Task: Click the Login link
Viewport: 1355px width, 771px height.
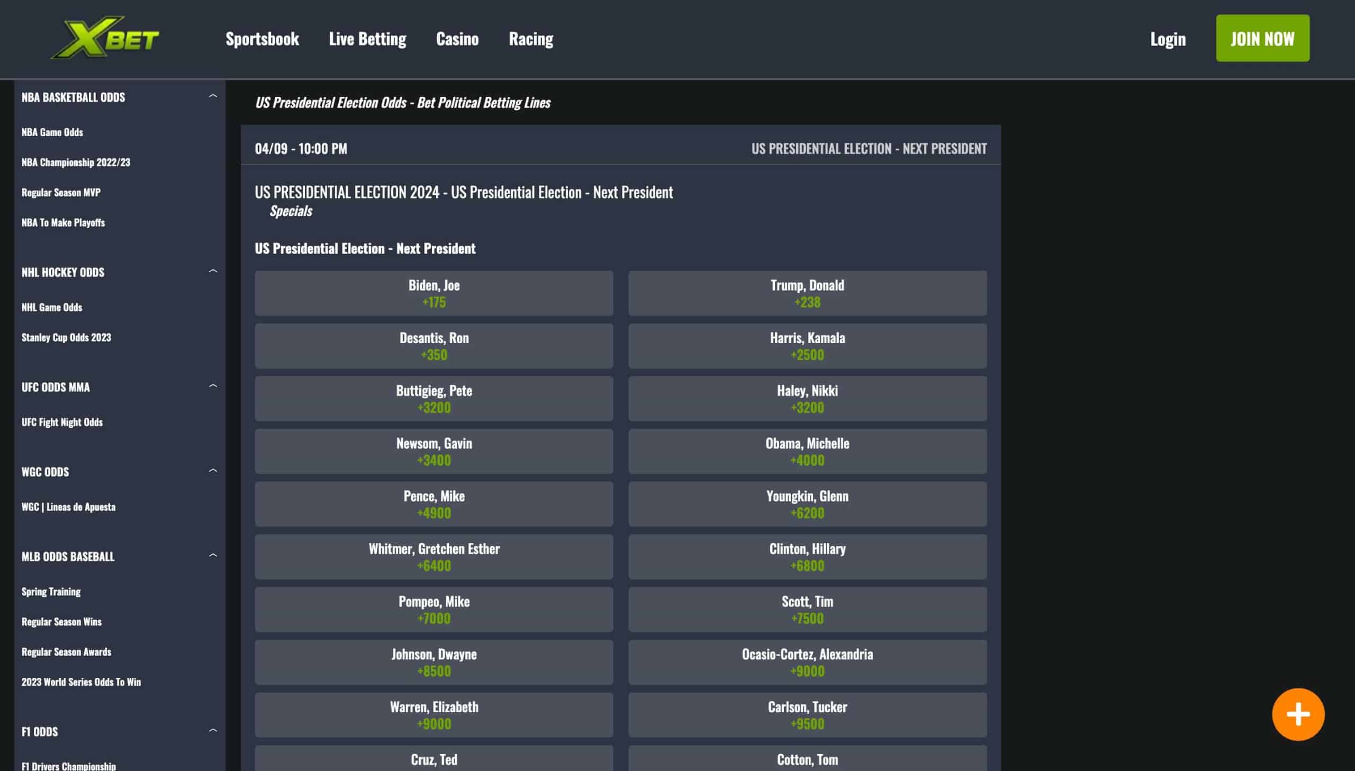Action: 1168,39
